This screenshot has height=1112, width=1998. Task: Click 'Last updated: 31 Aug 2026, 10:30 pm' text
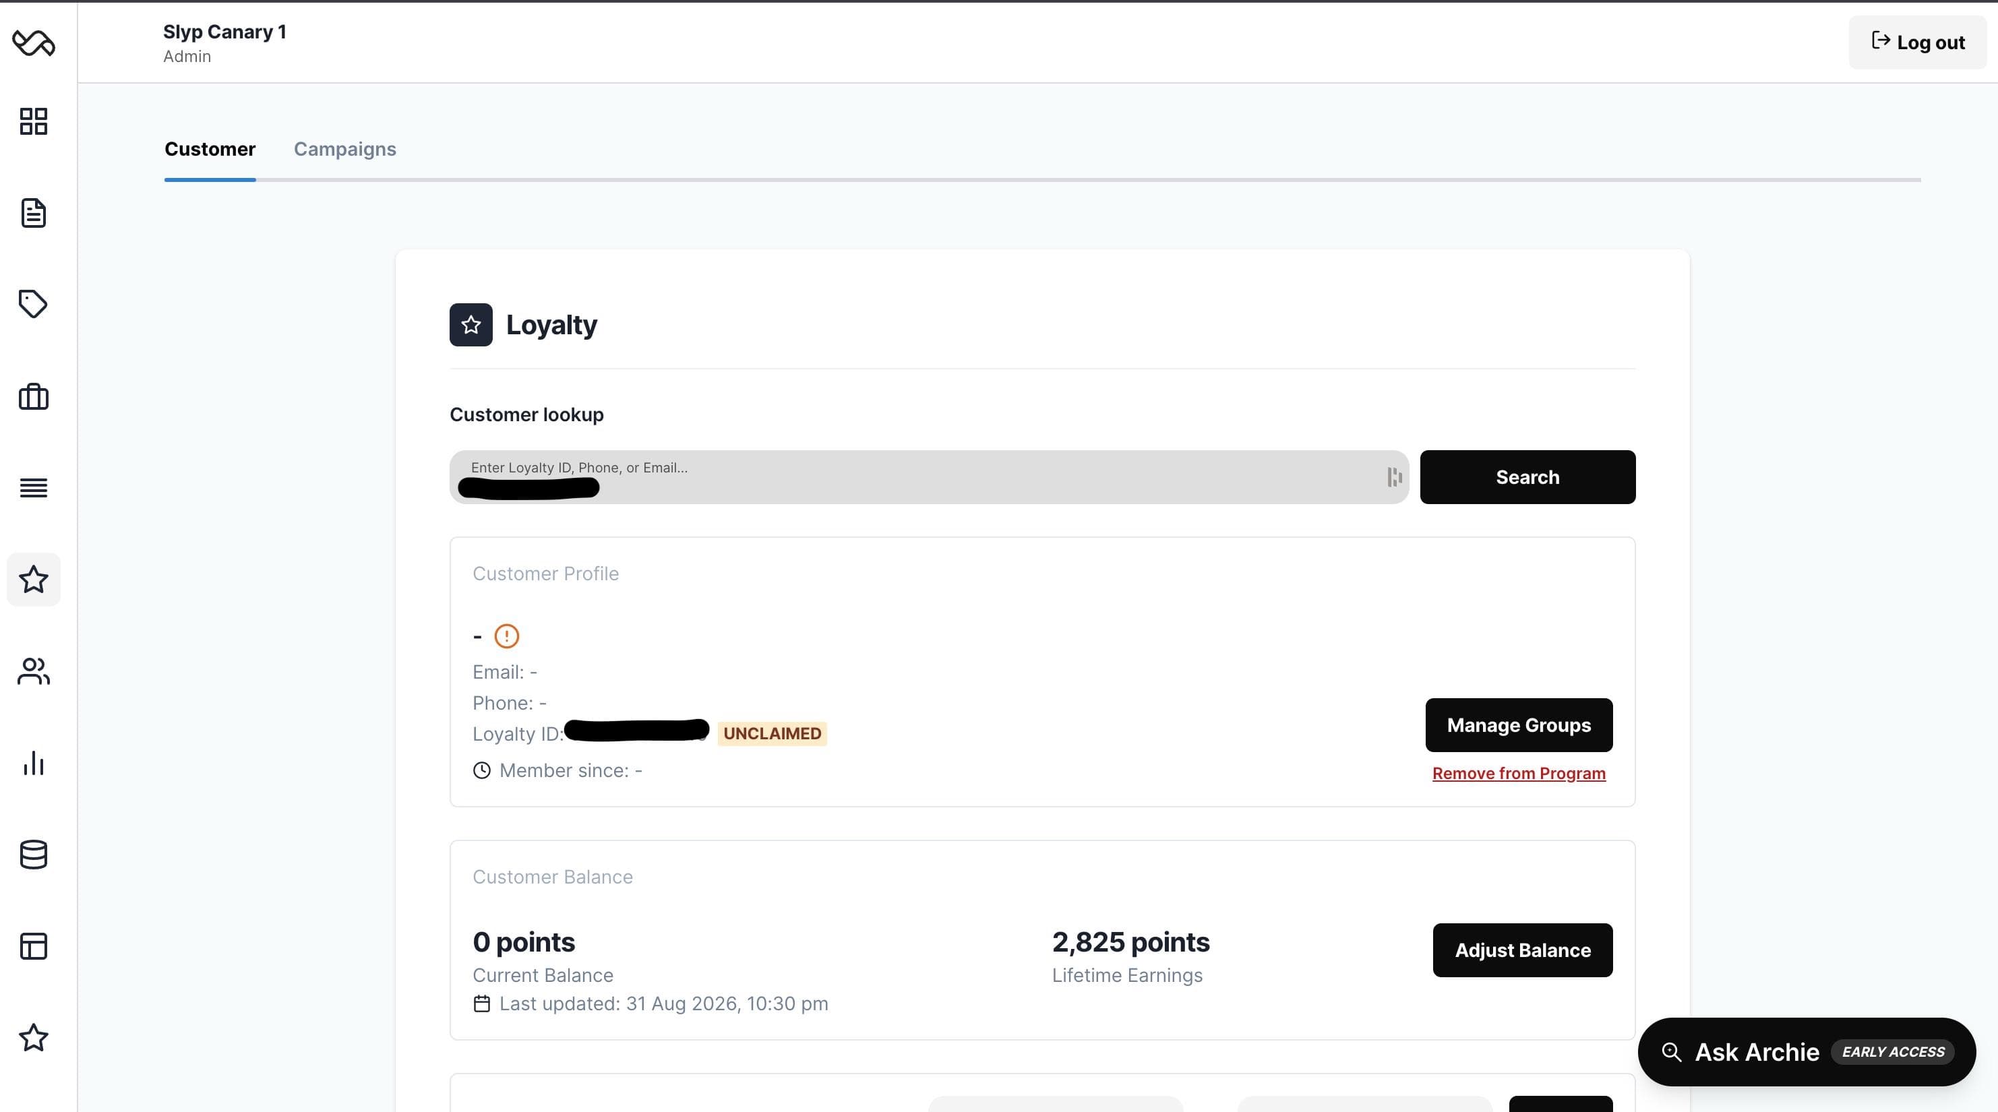[663, 1003]
